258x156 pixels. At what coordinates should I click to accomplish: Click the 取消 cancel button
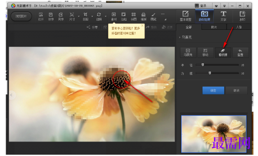[236, 91]
